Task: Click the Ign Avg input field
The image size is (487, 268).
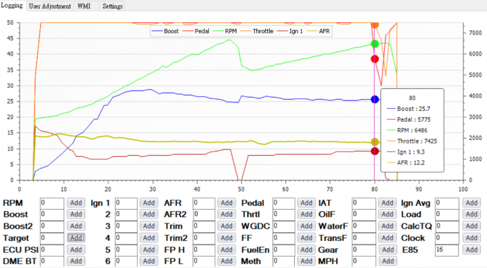Action: click(x=446, y=203)
